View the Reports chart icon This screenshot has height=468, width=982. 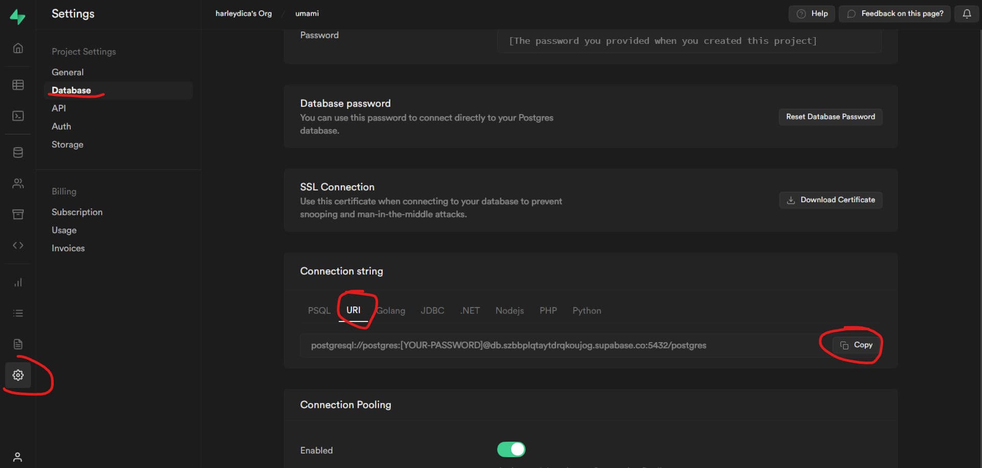18,282
